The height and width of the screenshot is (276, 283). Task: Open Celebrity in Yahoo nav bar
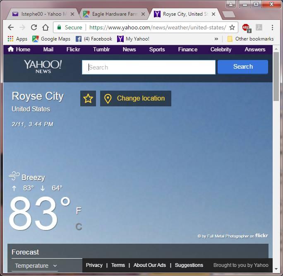pos(221,49)
